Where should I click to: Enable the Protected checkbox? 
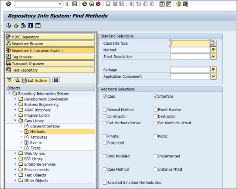tap(105, 143)
